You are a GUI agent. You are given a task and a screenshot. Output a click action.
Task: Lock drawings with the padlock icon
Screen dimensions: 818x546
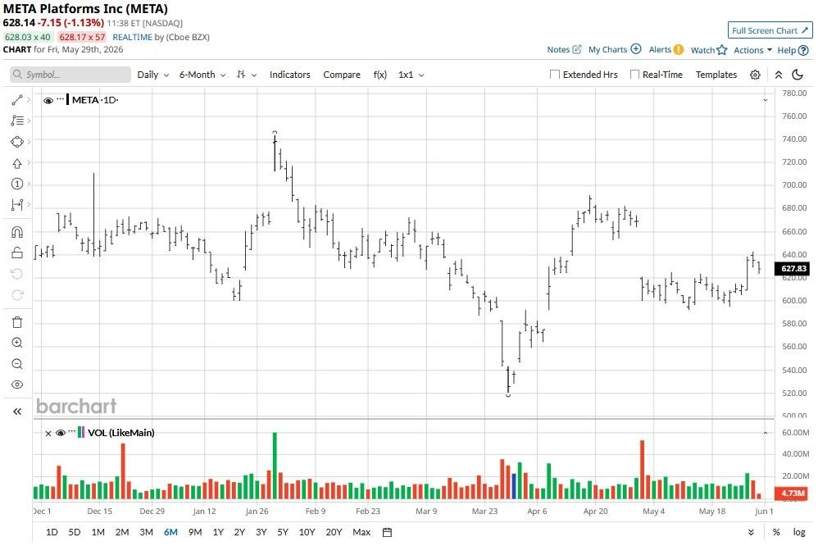[16, 253]
